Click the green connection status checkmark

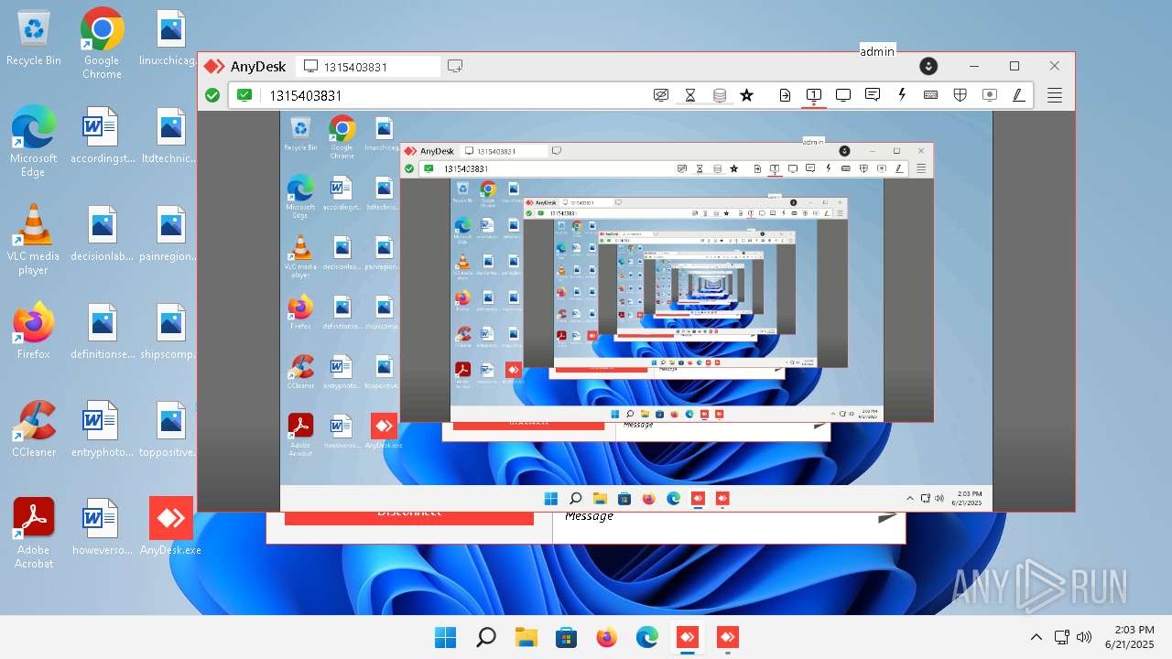[x=212, y=95]
